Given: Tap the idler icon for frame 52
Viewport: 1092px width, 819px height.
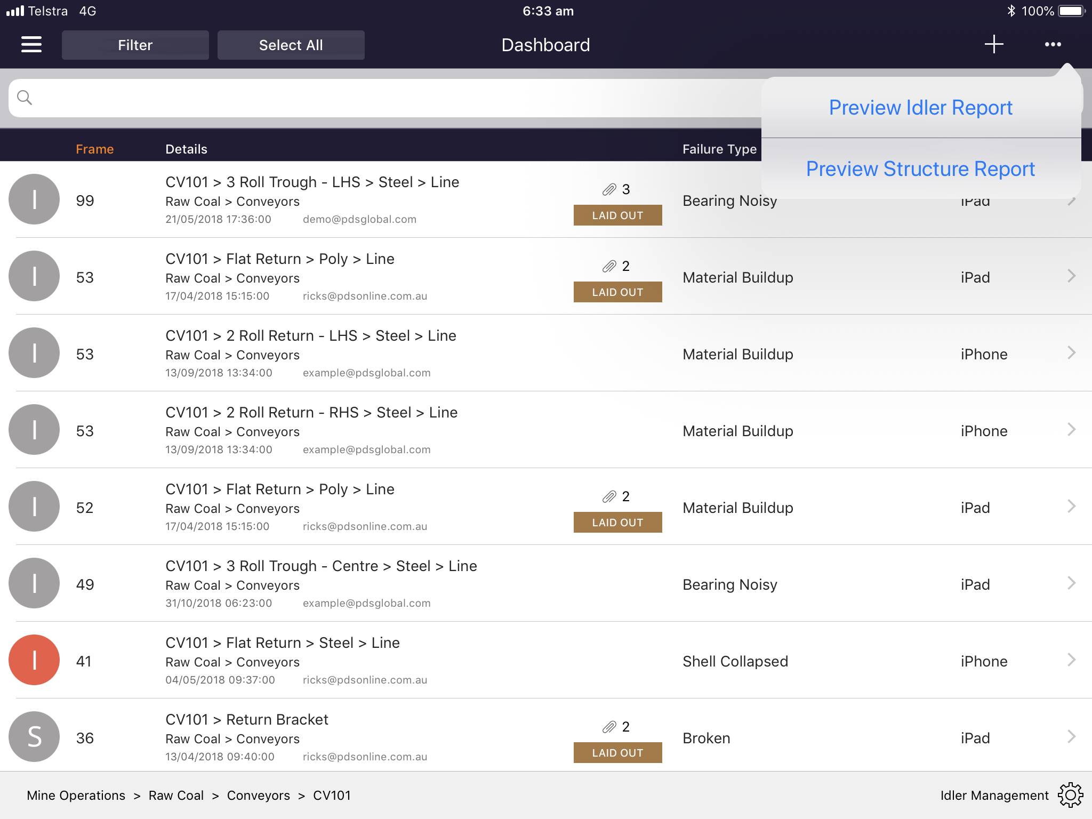Looking at the screenshot, I should click(34, 507).
